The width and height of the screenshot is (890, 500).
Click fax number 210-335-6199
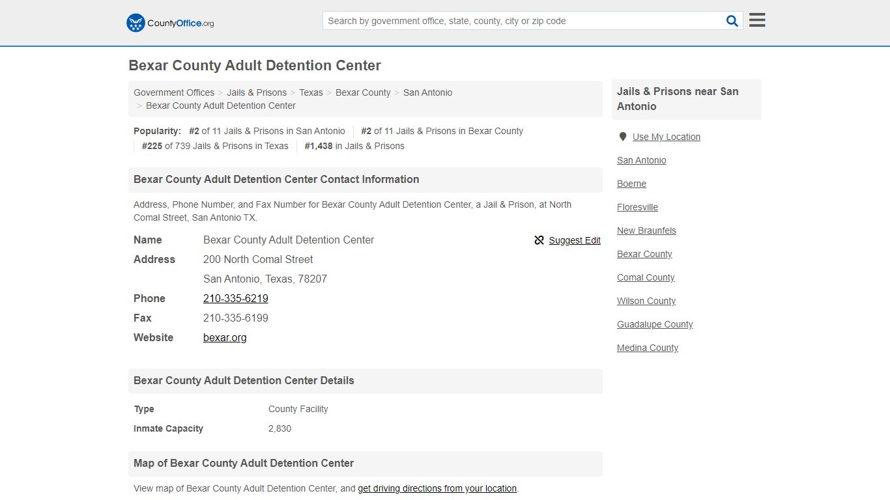point(236,318)
